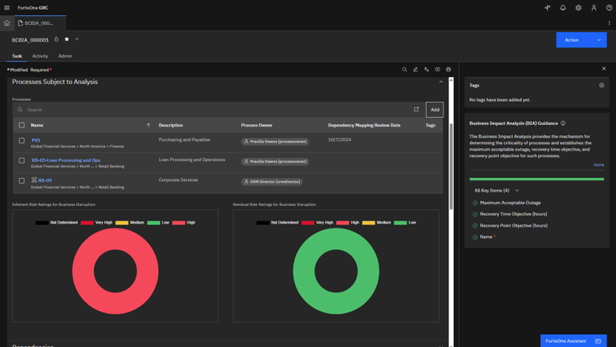616x347 pixels.
Task: Toggle Not Determined legend in Inherent chart
Action: click(57, 223)
